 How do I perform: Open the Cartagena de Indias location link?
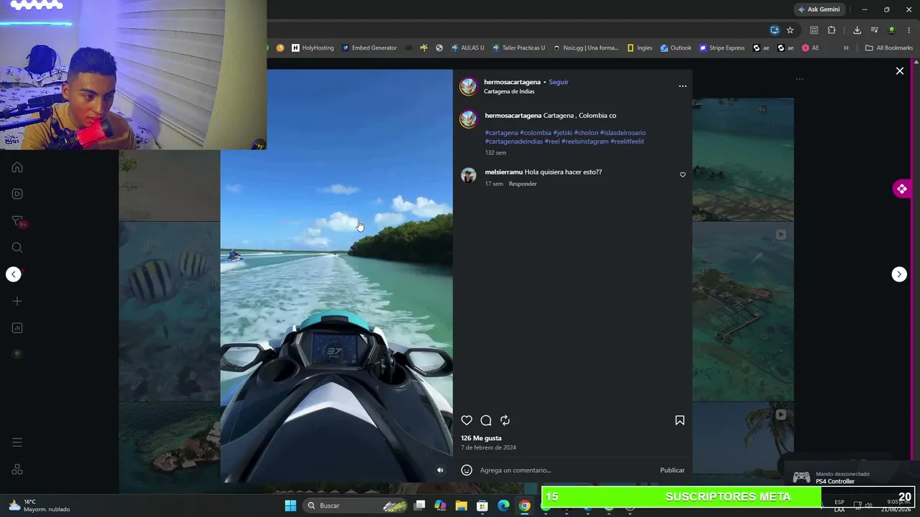click(509, 91)
